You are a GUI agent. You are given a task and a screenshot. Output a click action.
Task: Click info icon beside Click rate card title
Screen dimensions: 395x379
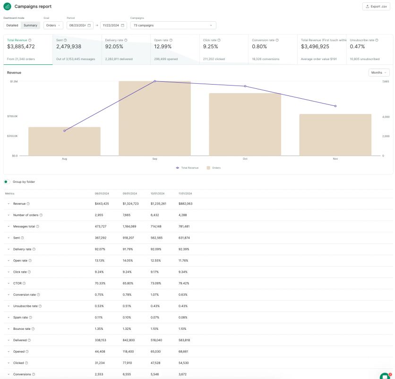(x=219, y=40)
